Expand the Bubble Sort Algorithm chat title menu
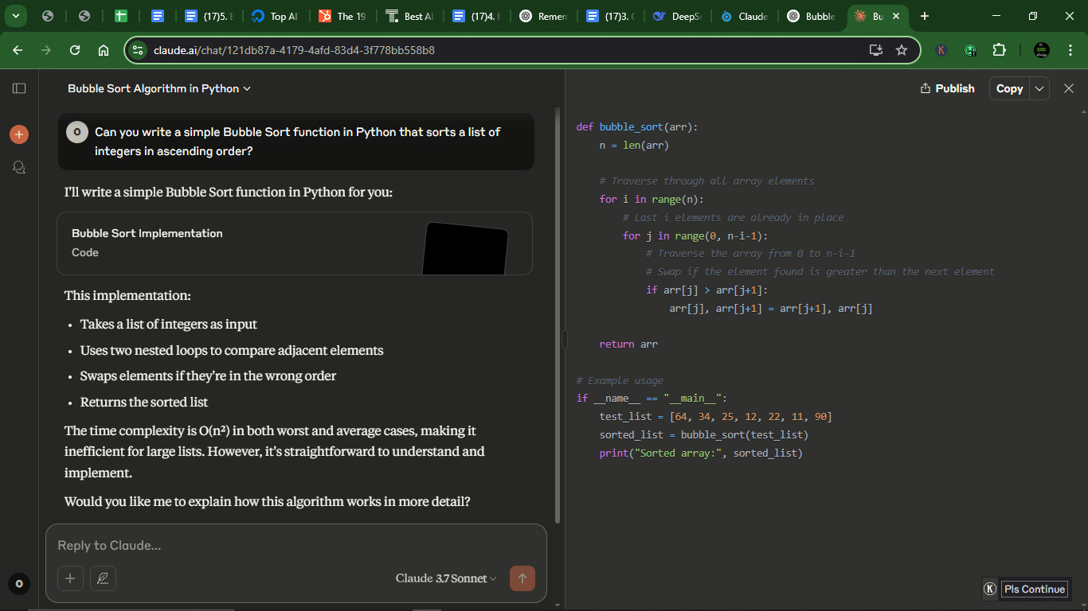 point(159,88)
